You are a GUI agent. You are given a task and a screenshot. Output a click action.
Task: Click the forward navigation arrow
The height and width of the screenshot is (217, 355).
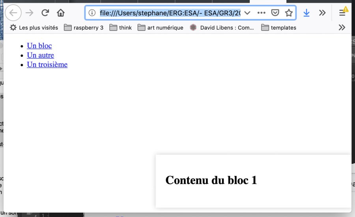click(x=29, y=13)
